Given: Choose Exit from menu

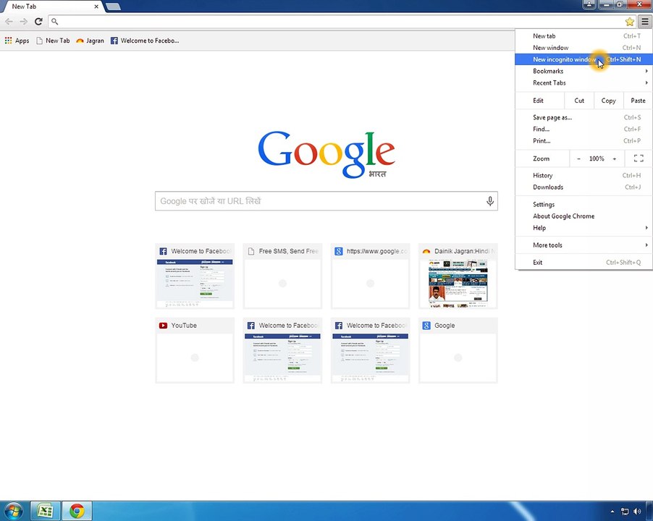Looking at the screenshot, I should tap(584, 263).
